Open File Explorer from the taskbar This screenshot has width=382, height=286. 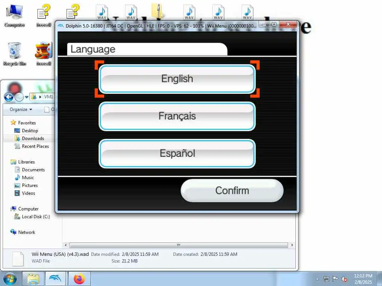point(33,279)
